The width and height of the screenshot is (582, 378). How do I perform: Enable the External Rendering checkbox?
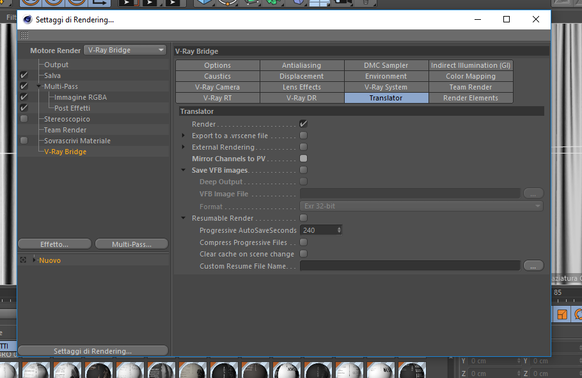click(303, 146)
